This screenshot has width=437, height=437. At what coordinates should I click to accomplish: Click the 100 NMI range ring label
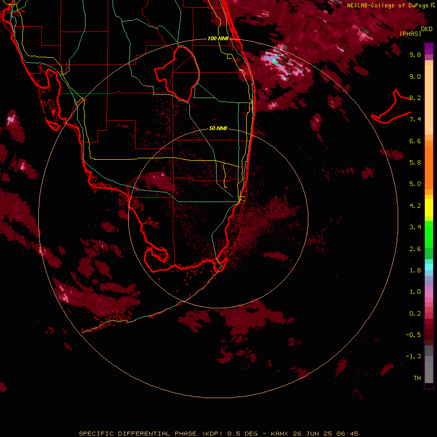(218, 38)
